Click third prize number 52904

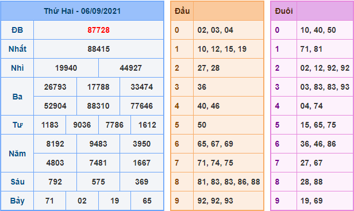55,106
